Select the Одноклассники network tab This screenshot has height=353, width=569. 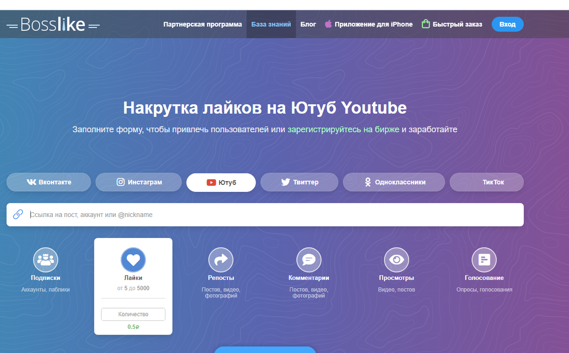pyautogui.click(x=394, y=182)
